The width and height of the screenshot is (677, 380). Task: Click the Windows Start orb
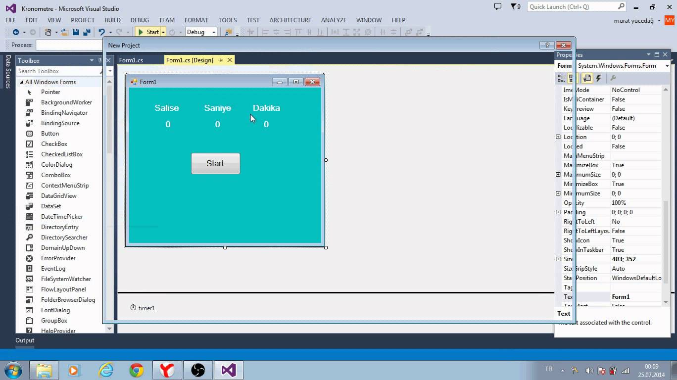tap(13, 370)
